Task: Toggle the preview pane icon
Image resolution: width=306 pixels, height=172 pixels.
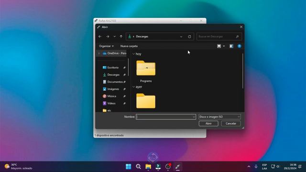Action: click(x=231, y=46)
